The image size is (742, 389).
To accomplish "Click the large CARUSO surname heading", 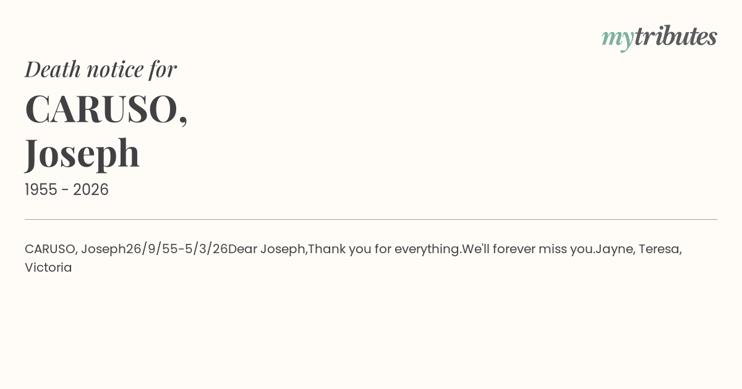I will click(106, 109).
